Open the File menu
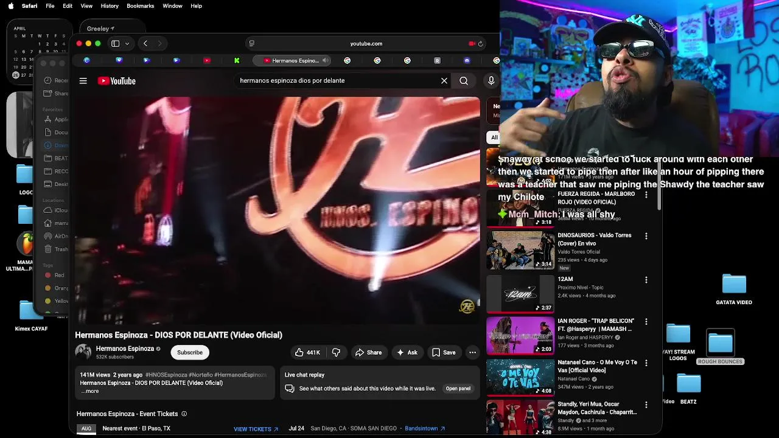This screenshot has width=779, height=438. (x=50, y=6)
